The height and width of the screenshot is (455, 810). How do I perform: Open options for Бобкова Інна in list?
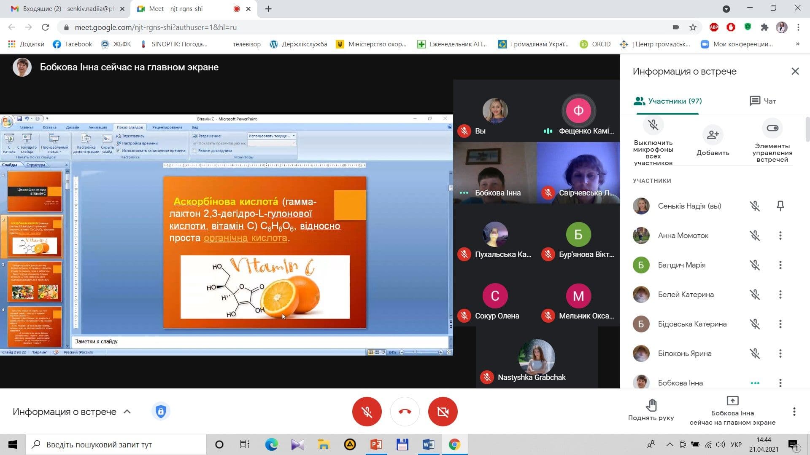[x=780, y=383]
